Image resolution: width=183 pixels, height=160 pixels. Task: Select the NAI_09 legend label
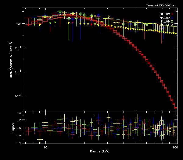click(164, 21)
